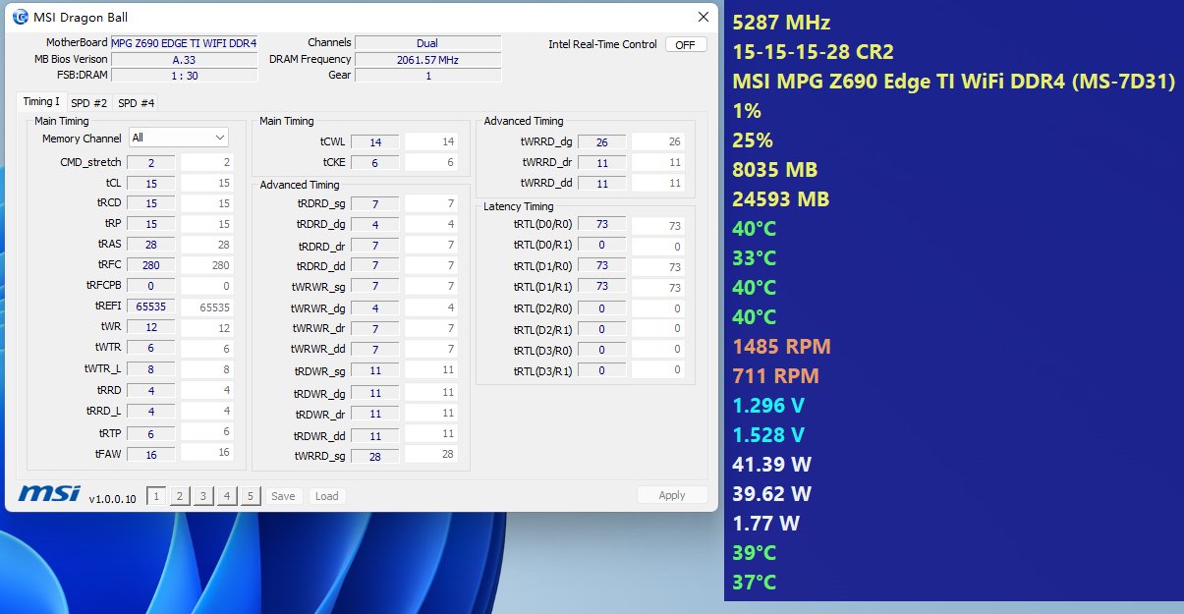Click the editable tRP value field

point(206,224)
